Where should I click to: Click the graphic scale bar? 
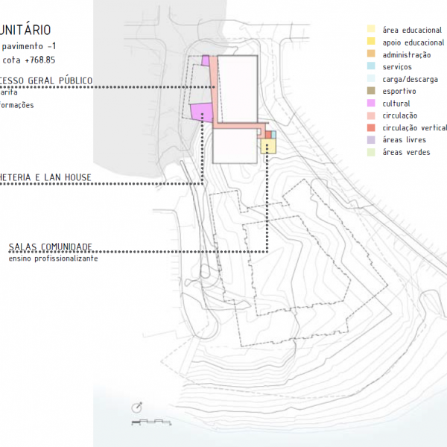(153, 422)
